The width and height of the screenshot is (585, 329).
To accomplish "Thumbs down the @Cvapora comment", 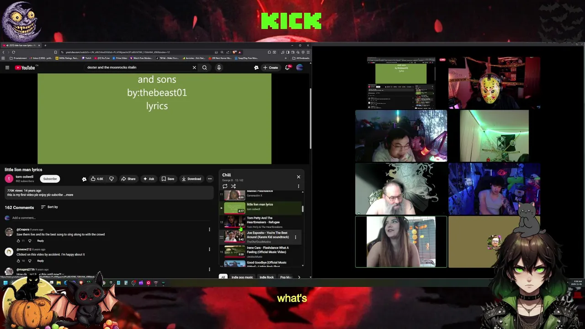I will tap(30, 241).
